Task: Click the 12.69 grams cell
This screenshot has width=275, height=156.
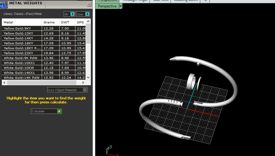Action: tap(50, 33)
